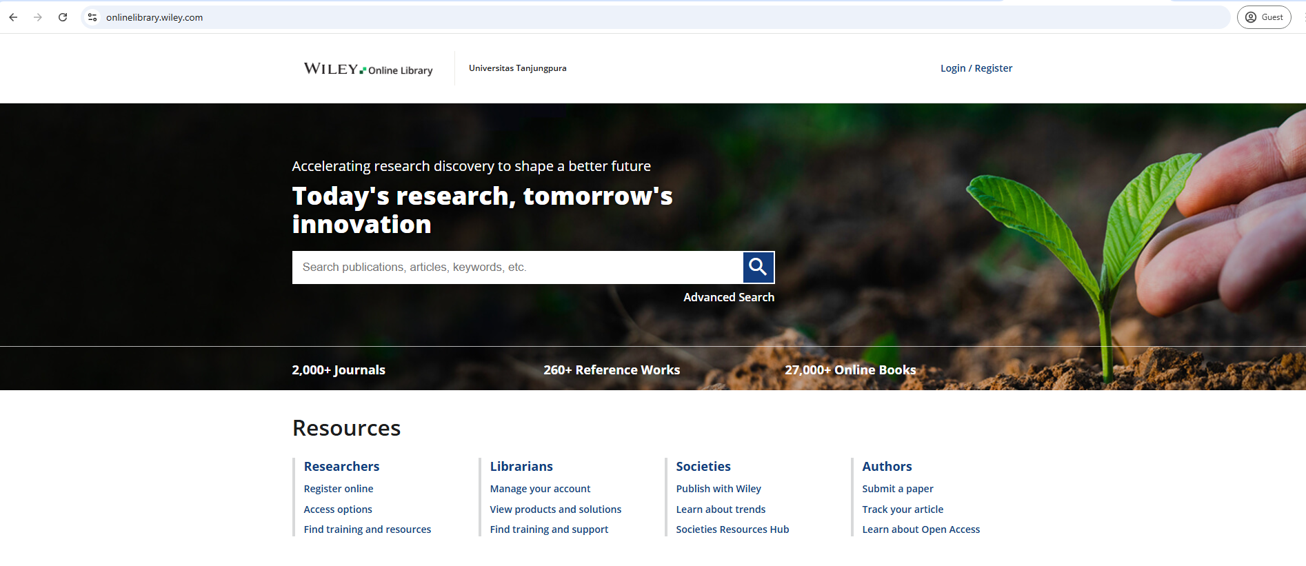Screen dimensions: 1306x566
Task: Click Manage your account under Librarians
Action: [x=540, y=489]
